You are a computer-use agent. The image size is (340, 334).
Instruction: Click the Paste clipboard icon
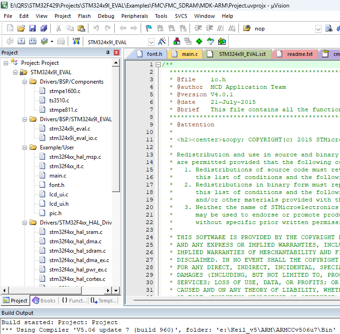point(81,28)
